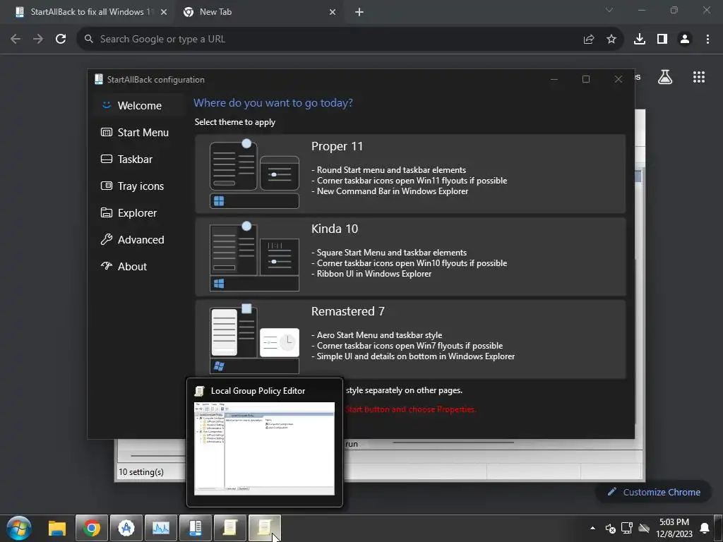This screenshot has width=723, height=542.
Task: Click Customize Chrome button
Action: [654, 492]
